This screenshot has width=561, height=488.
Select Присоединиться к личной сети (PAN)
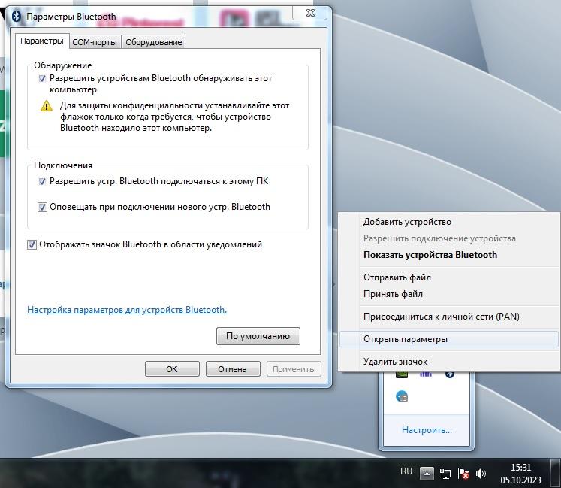[x=449, y=317]
